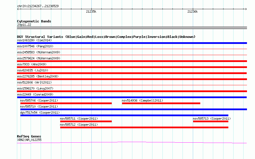The width and height of the screenshot is (255, 159).
Task: Select the red loss bar for esv2579624
Action: (132, 61)
